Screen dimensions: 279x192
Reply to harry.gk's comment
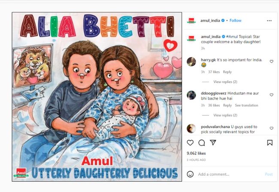click(x=227, y=72)
